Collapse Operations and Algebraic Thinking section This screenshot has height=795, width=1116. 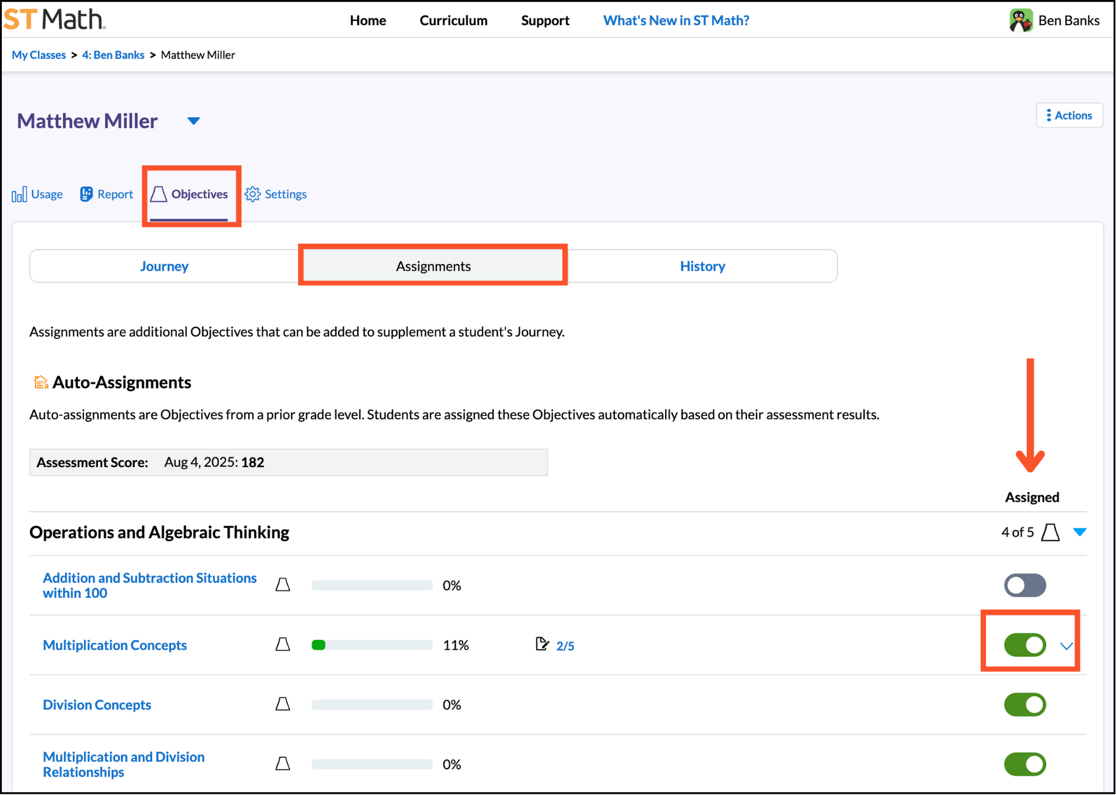click(1079, 532)
